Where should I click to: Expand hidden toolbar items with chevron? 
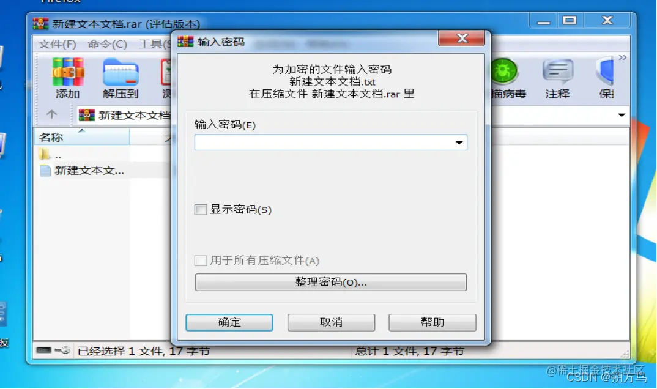point(623,57)
